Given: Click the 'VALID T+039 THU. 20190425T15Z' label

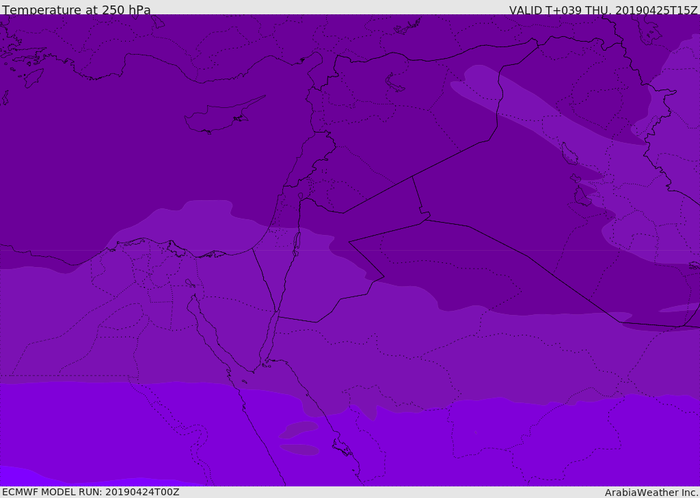Looking at the screenshot, I should pos(603,10).
